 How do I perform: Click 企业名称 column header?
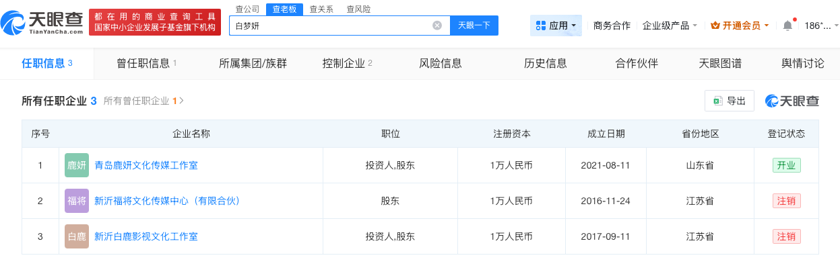click(191, 134)
